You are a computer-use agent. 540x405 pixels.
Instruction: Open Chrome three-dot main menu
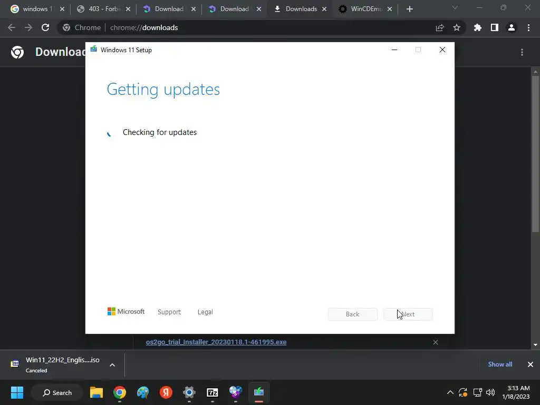(528, 27)
